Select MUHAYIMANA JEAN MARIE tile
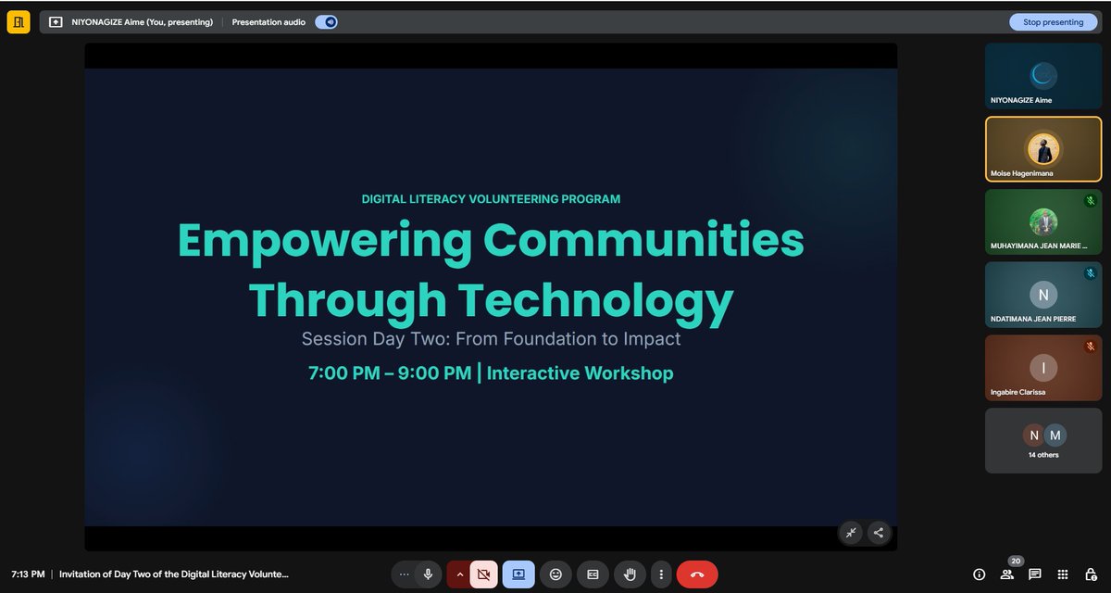 pyautogui.click(x=1043, y=221)
